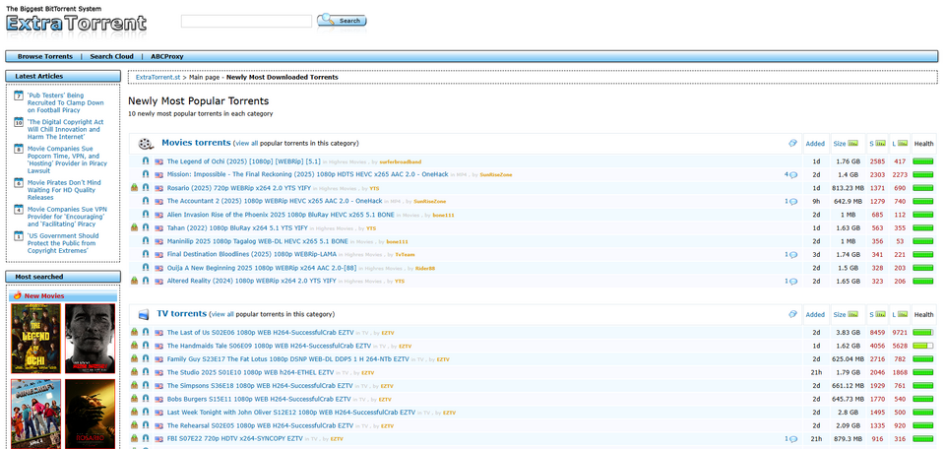Click the magnet icon for The Accountant 2
Viewport: 945px width, 449px height.
[x=146, y=201]
